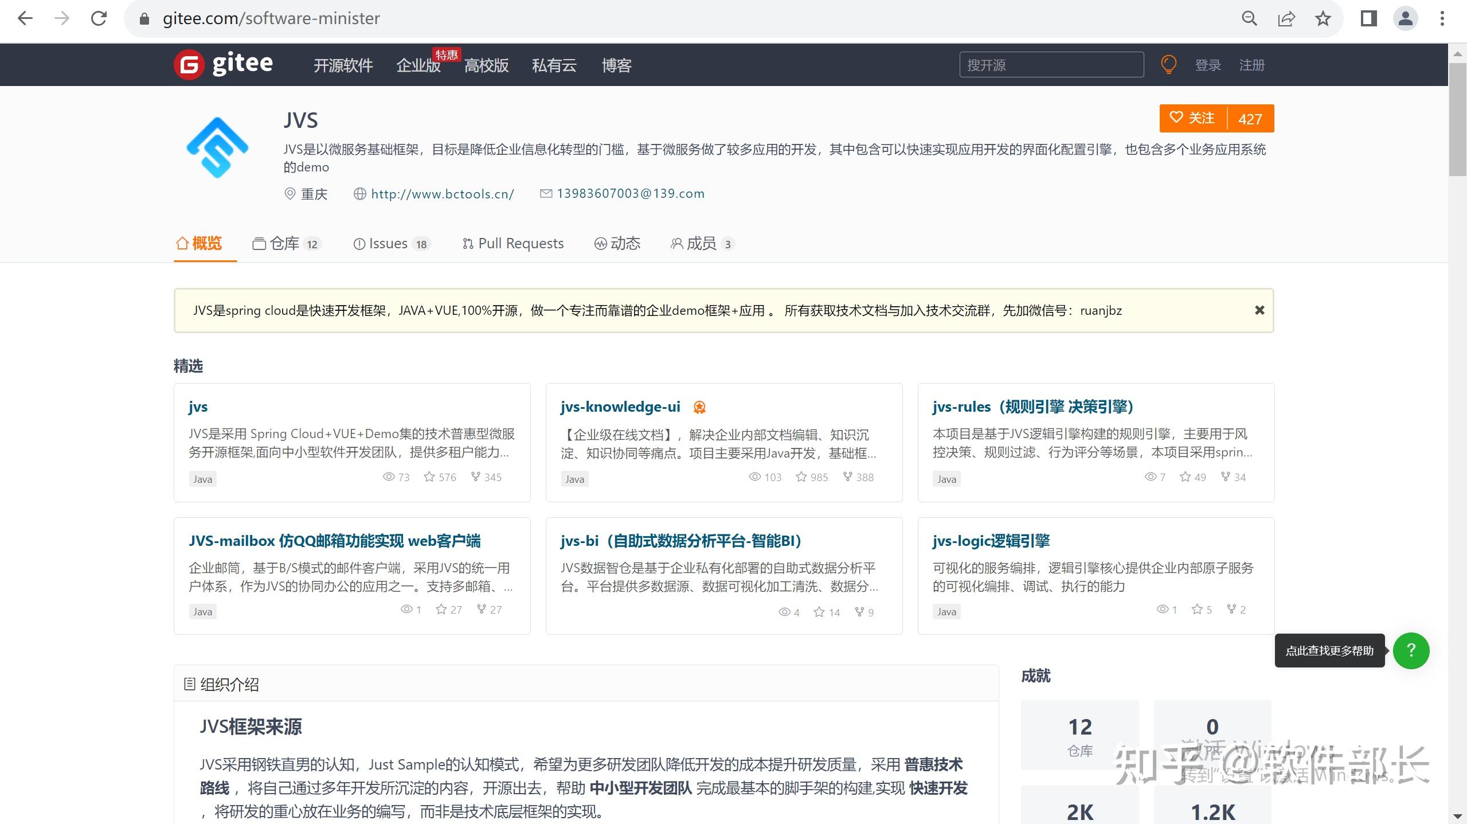Click the 427 followers count
Image resolution: width=1467 pixels, height=824 pixels.
coord(1250,118)
